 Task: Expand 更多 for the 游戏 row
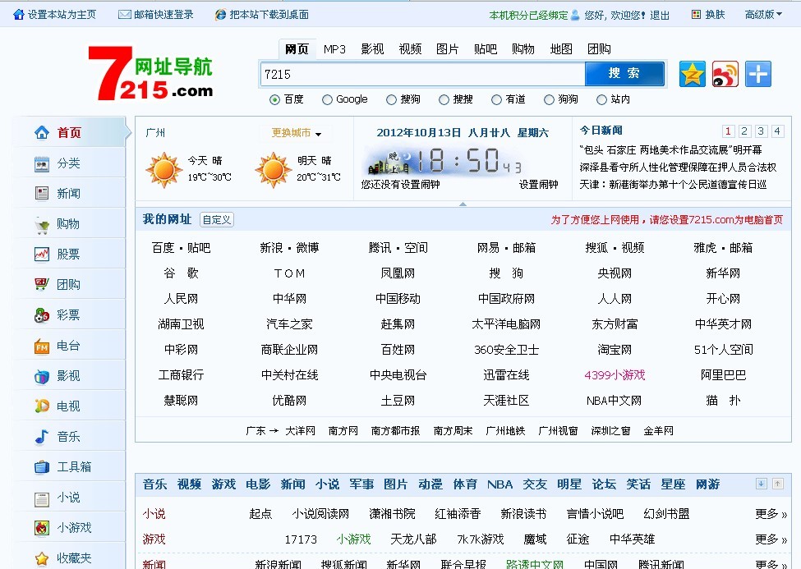click(771, 539)
